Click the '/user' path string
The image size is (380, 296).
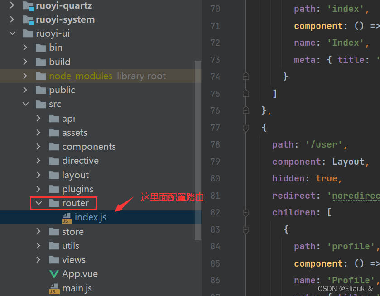(324, 145)
